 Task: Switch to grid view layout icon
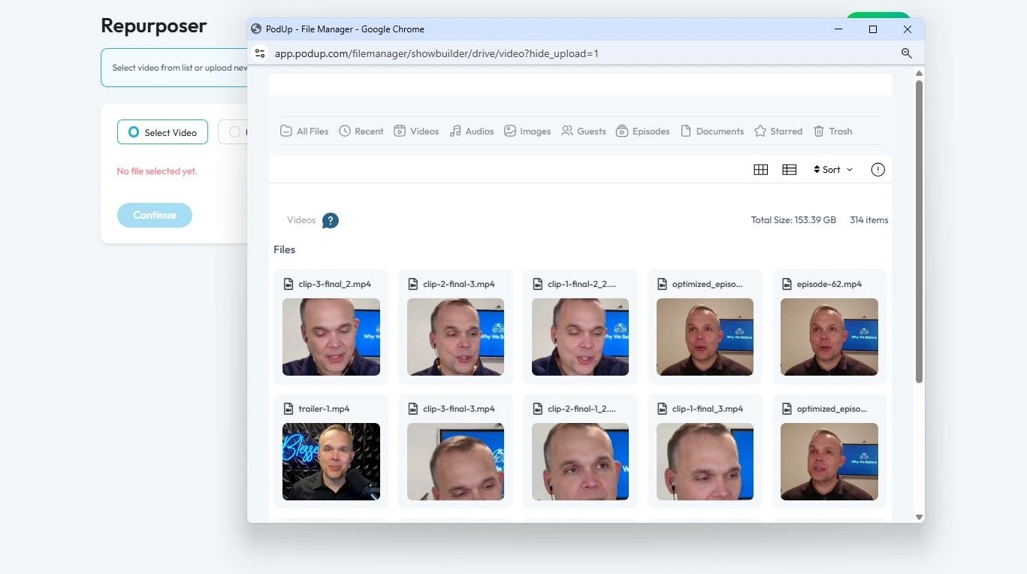pyautogui.click(x=760, y=170)
